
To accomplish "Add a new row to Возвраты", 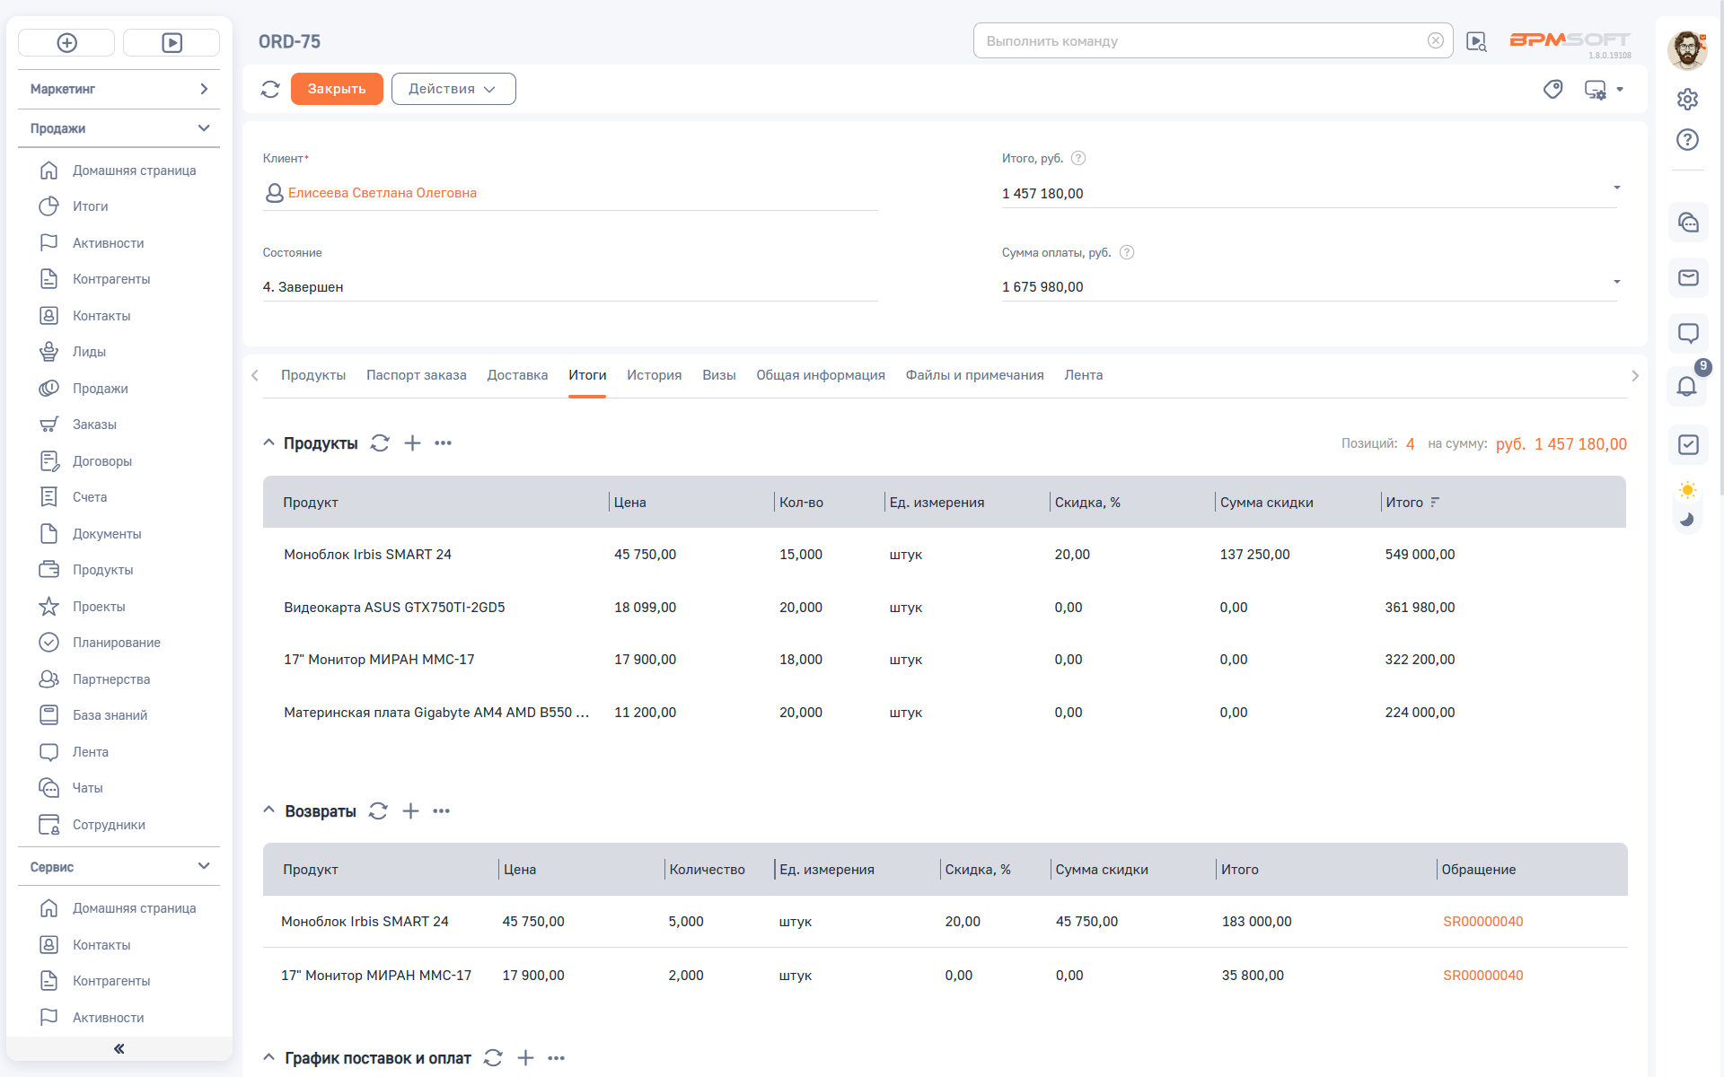I will 410,811.
